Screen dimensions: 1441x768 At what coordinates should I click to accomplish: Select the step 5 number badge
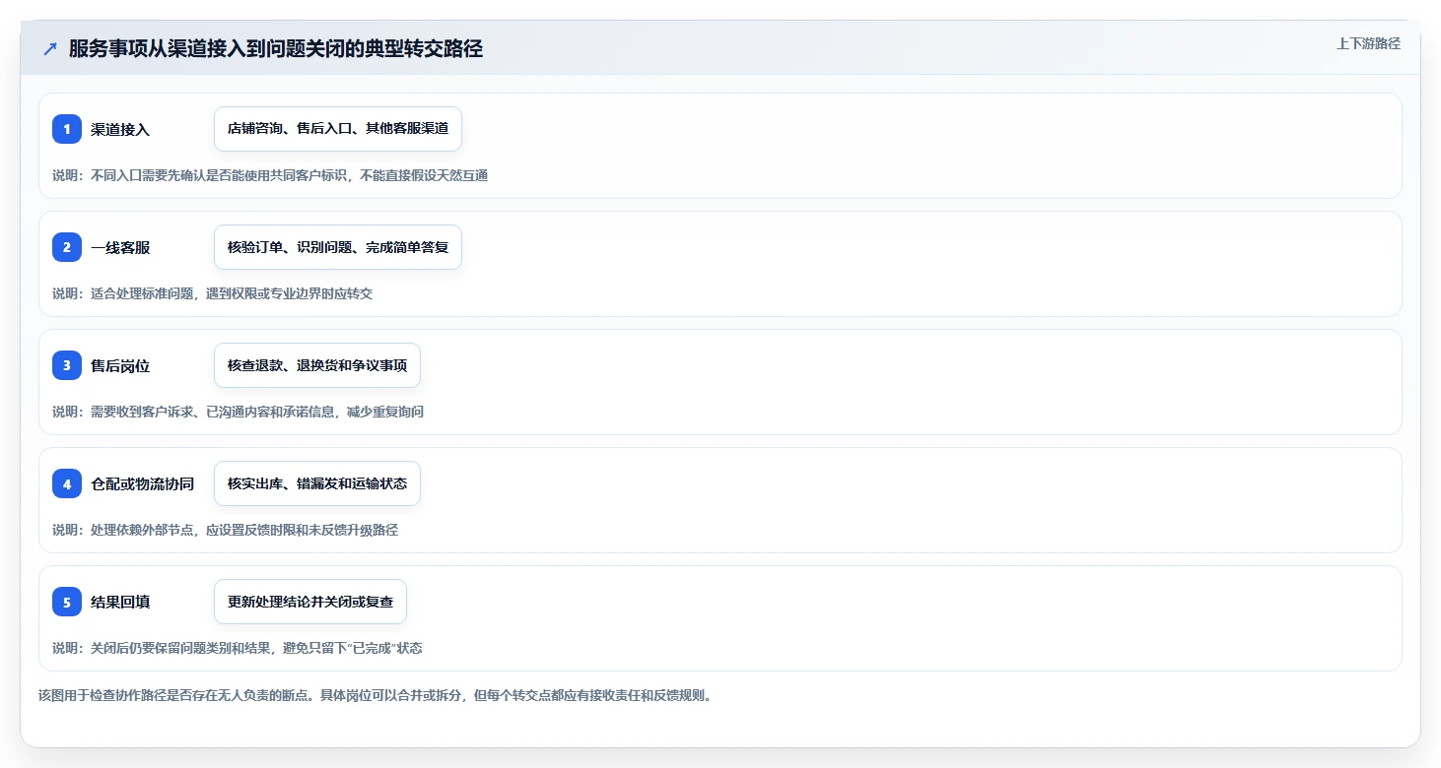click(67, 602)
